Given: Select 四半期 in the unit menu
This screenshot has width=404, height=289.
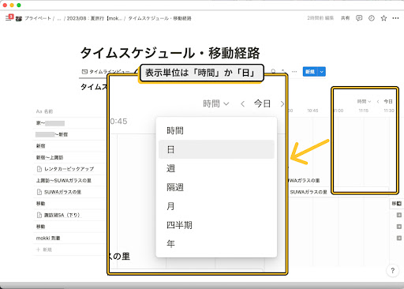Looking at the screenshot, I should (x=216, y=225).
